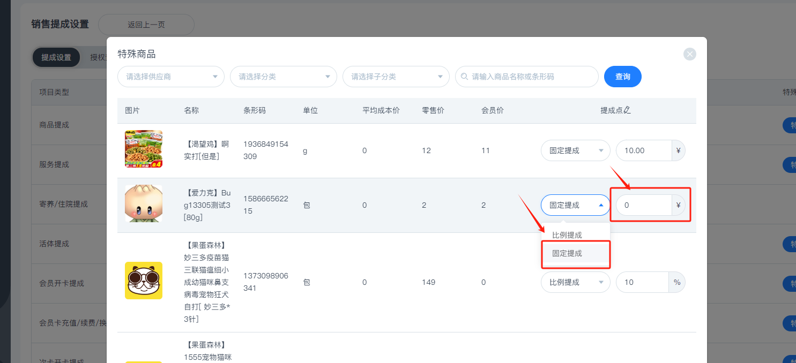Click the 返回上一页 button
The height and width of the screenshot is (363, 796).
pyautogui.click(x=146, y=25)
